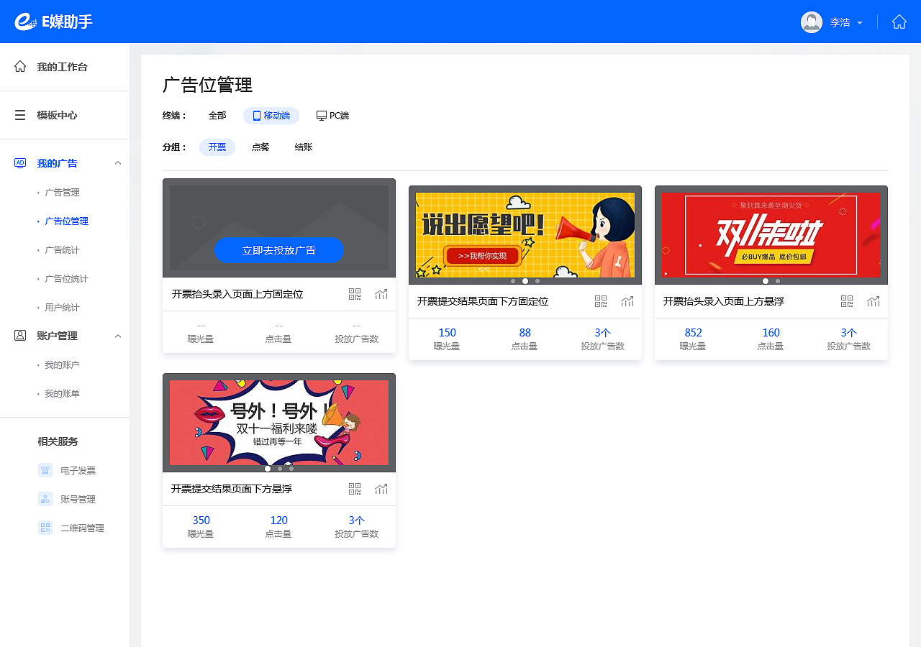Click the 说出愿望吧 banner thumbnail
The image size is (921, 647).
525,234
